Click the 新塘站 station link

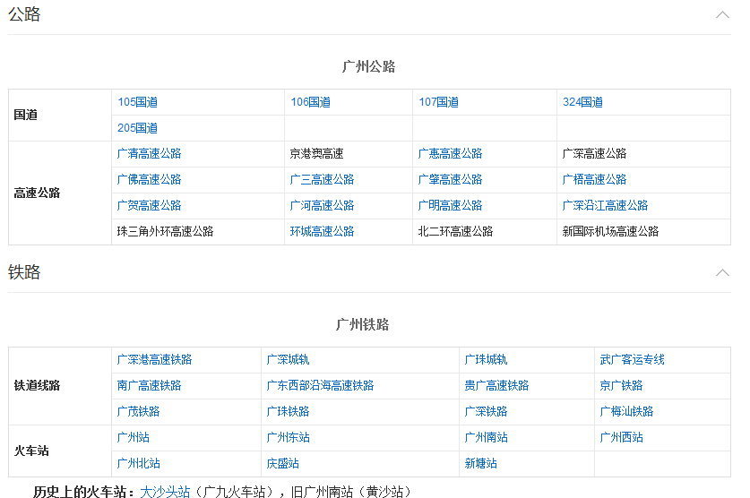(x=480, y=464)
